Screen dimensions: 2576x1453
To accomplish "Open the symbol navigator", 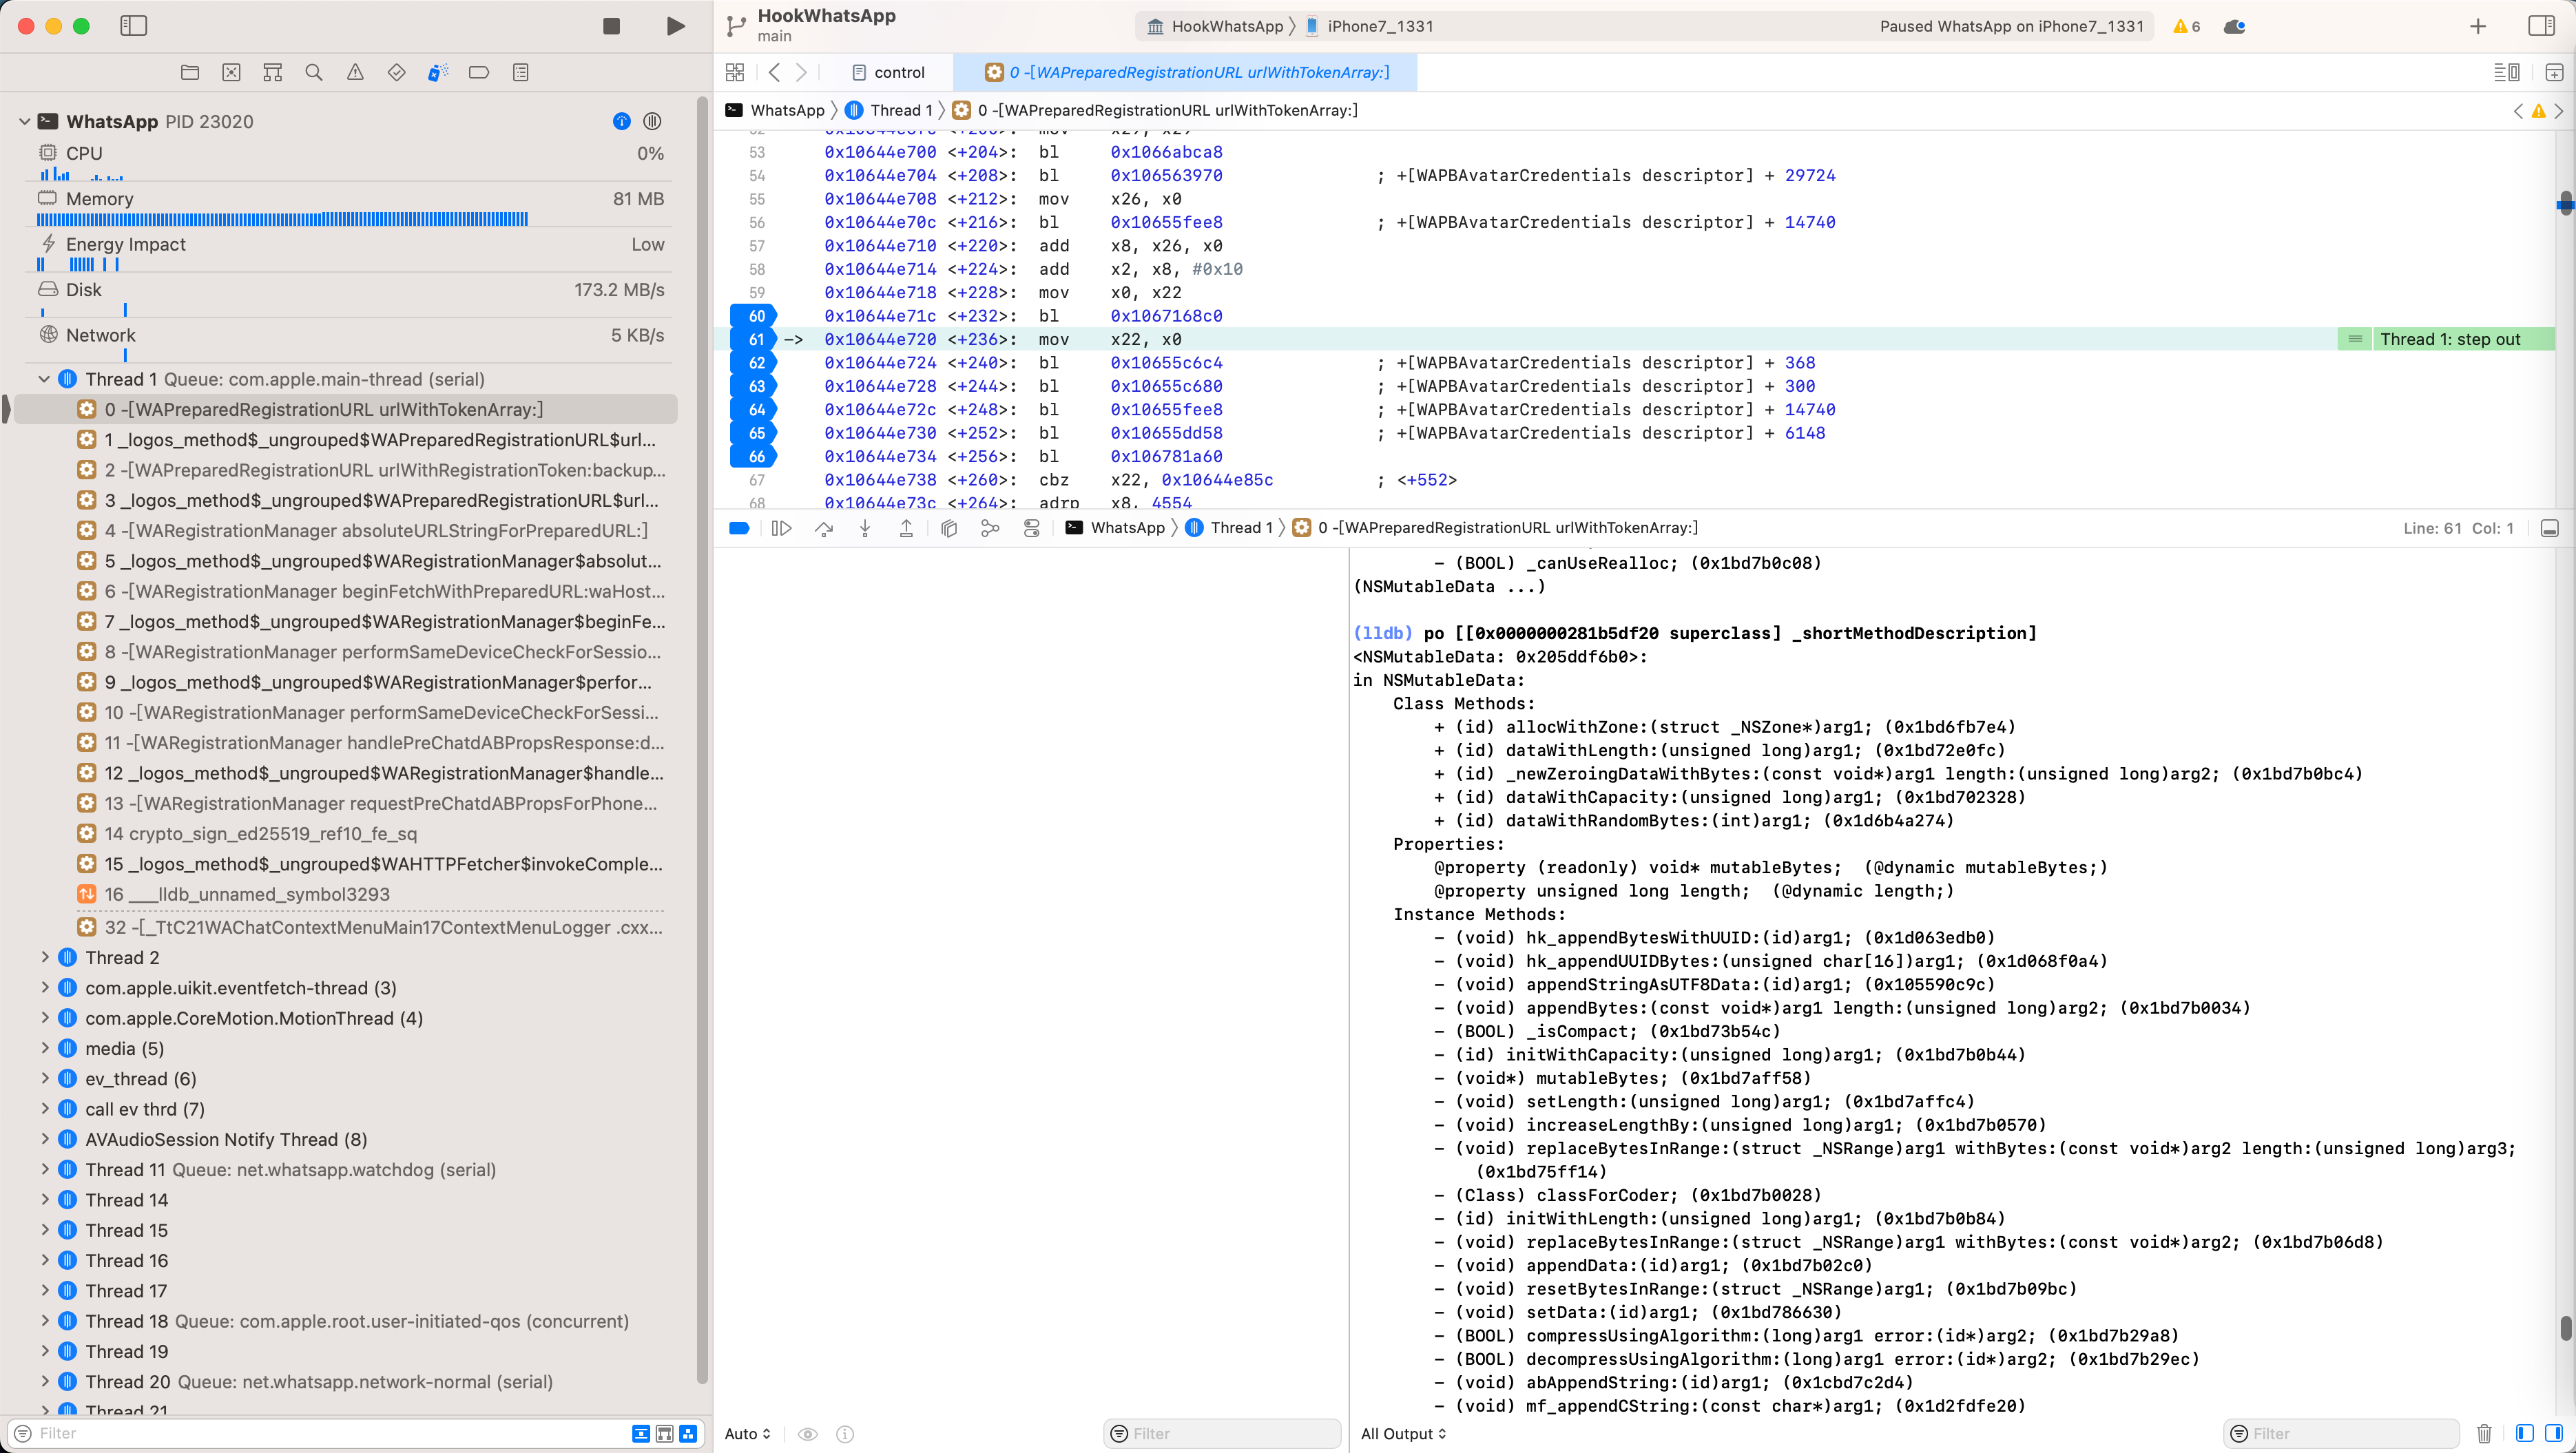I will coord(272,72).
